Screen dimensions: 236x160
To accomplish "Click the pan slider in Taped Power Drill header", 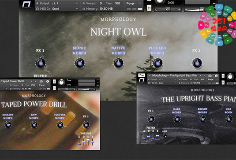I will point(67,89).
